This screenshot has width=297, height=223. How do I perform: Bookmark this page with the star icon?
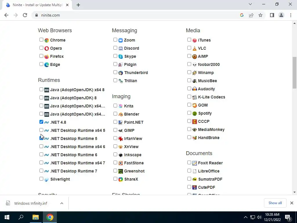tap(260, 15)
